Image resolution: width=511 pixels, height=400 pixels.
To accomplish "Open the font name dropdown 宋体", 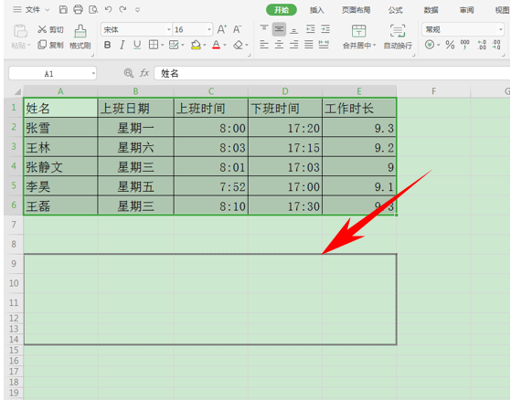I will point(168,29).
